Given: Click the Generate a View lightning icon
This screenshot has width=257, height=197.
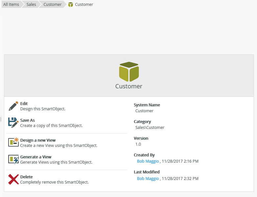Looking at the screenshot, I should [x=13, y=159].
